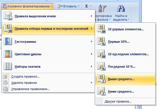The image size is (160, 109).
Task: Click the top/bottom rules icon
Action: 8,28
